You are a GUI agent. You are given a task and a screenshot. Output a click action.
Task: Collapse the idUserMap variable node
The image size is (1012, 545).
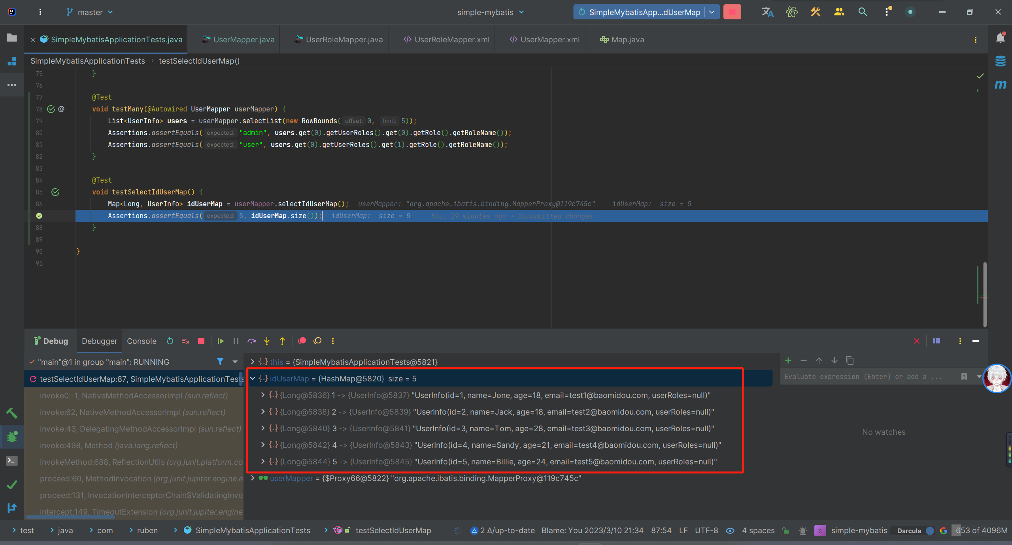(x=253, y=379)
